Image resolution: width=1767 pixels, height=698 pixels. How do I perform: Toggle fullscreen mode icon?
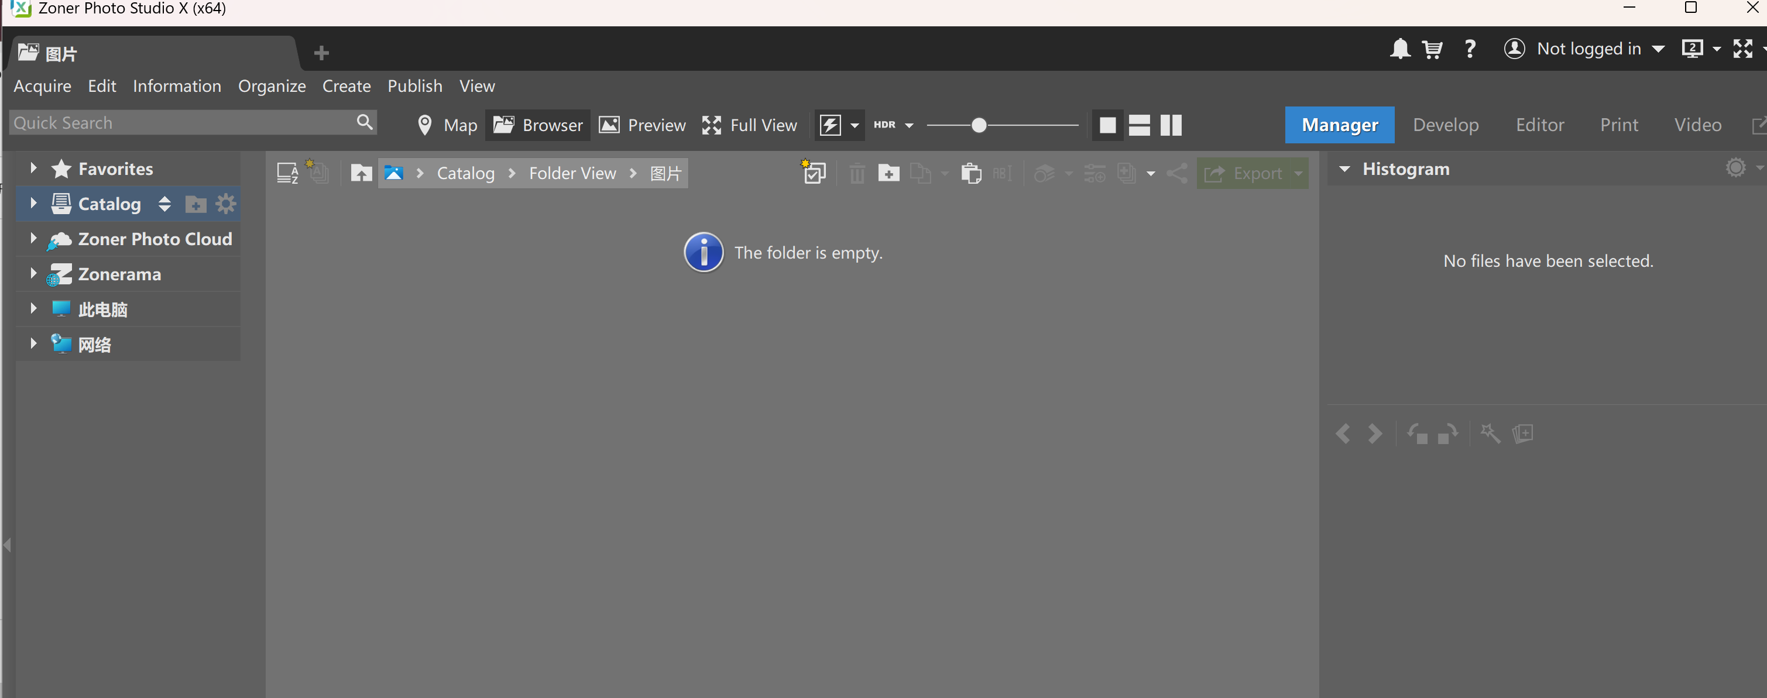[1742, 49]
